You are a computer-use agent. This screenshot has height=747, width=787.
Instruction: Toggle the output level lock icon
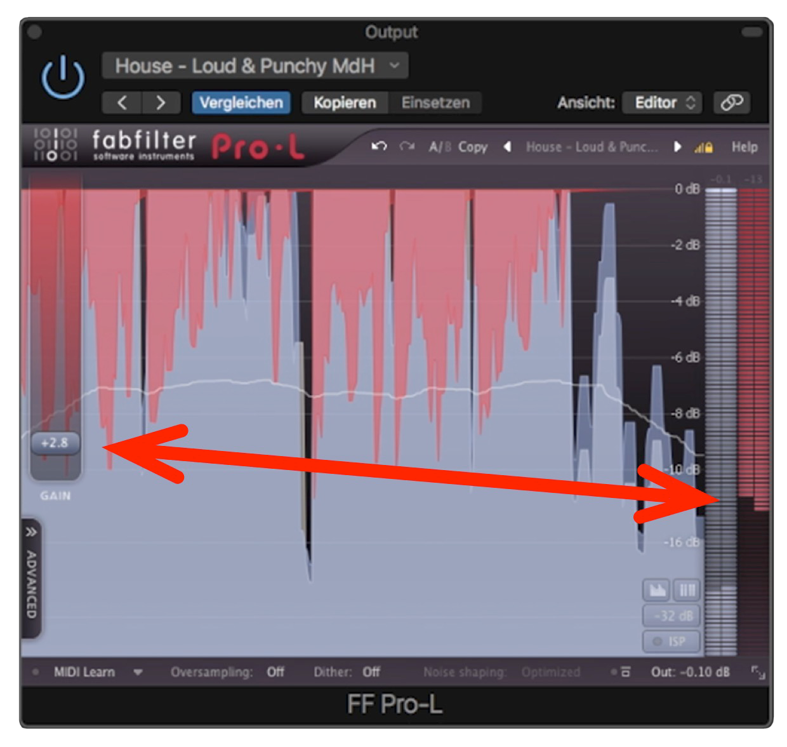coord(704,147)
